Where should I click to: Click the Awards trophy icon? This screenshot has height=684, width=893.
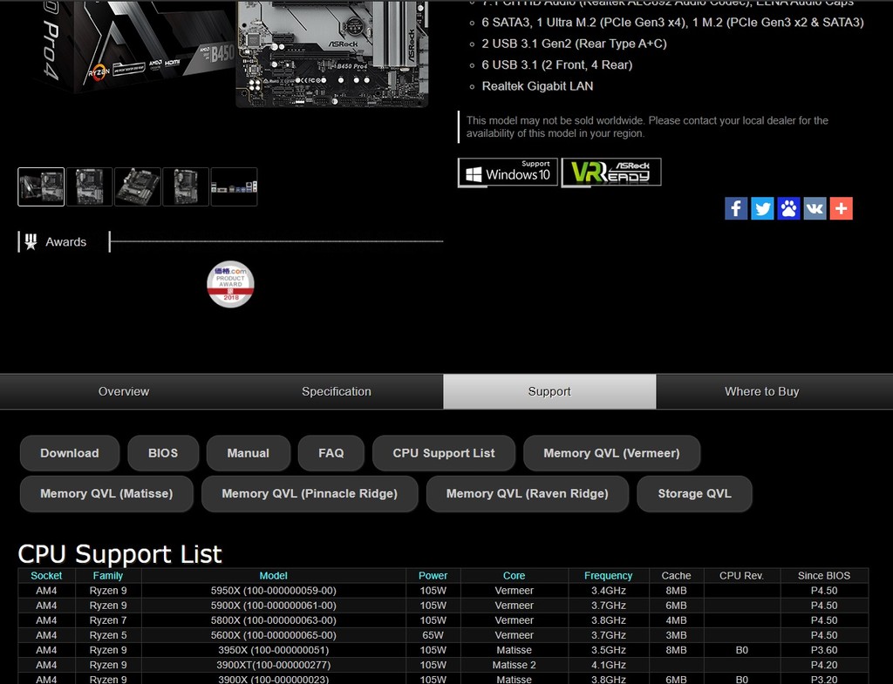(x=31, y=242)
